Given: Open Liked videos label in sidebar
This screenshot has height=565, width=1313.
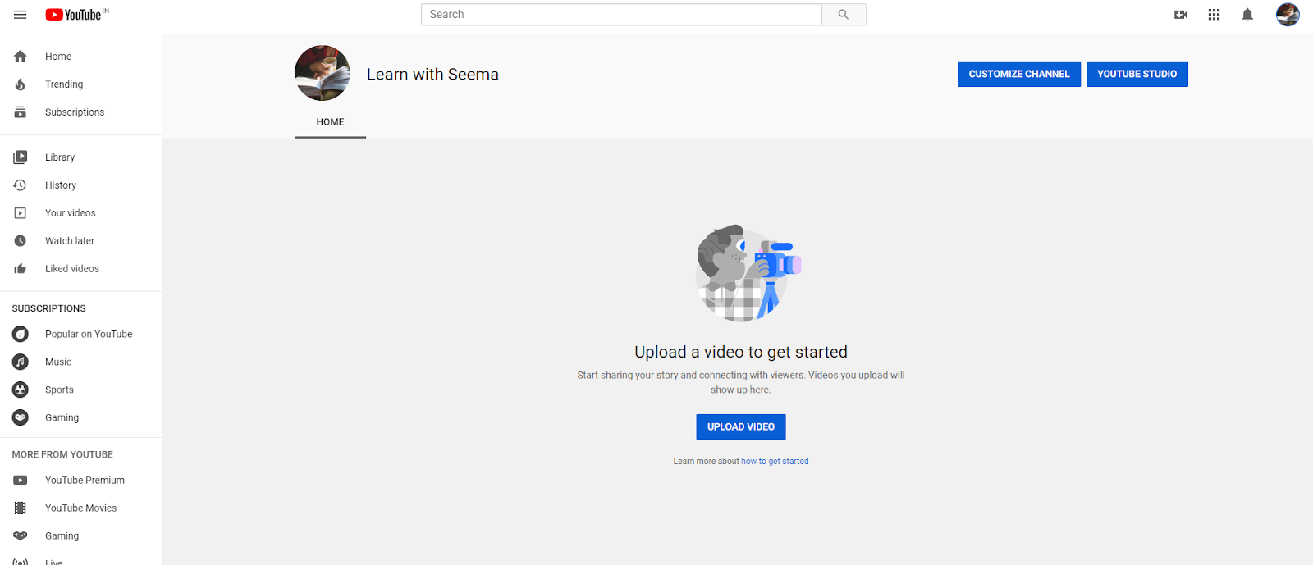Looking at the screenshot, I should pos(72,269).
